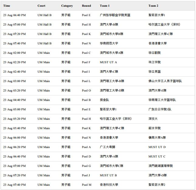Click team 广工大粤狮
This screenshot has width=196, height=190.
[108, 147]
